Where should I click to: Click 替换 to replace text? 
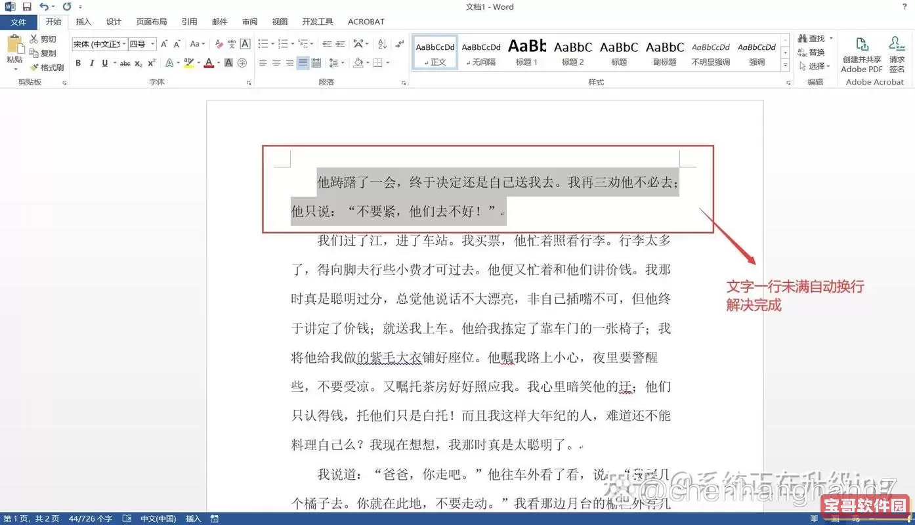(x=811, y=52)
